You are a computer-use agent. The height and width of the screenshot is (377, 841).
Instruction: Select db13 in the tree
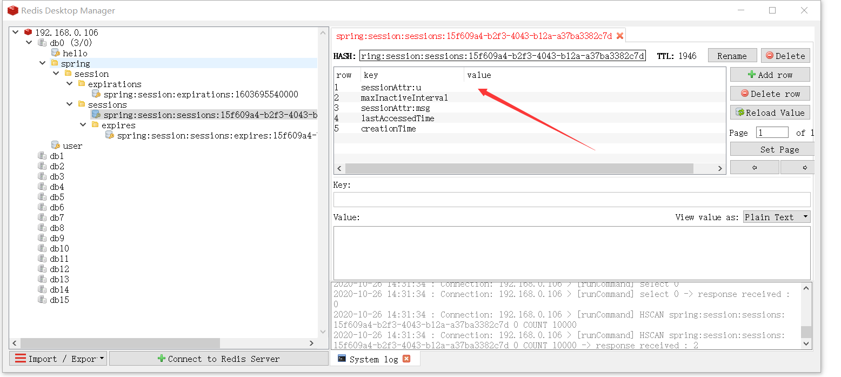pos(59,279)
